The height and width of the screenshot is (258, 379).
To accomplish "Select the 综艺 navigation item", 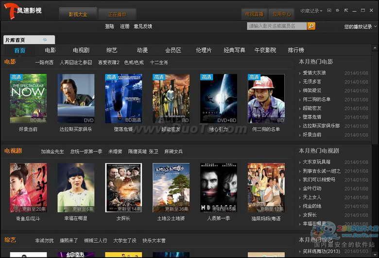I will click(x=112, y=50).
